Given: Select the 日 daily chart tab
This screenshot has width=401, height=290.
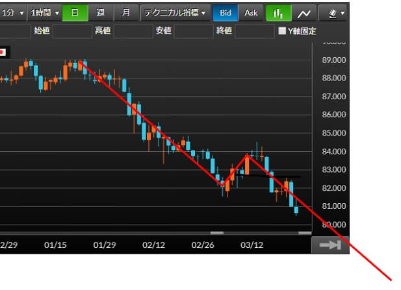Looking at the screenshot, I should (x=75, y=13).
